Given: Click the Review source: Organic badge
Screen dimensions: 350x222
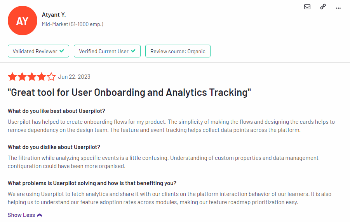Looking at the screenshot, I should [x=178, y=51].
